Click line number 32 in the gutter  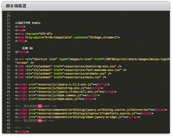tap(8, 59)
